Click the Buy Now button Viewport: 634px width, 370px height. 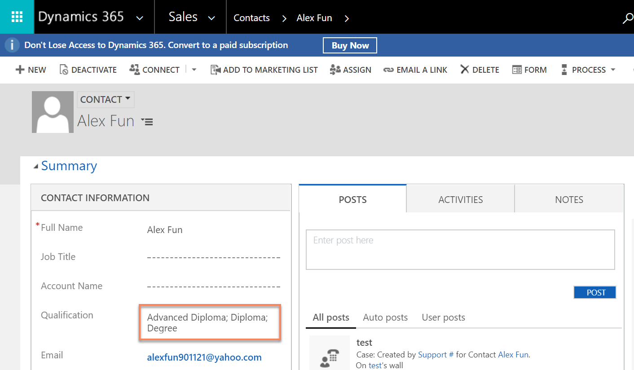(350, 45)
